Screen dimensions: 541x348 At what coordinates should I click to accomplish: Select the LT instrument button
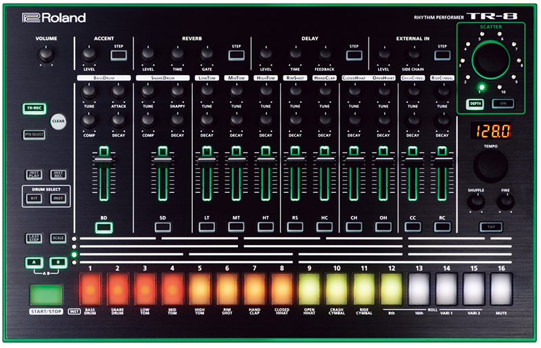[x=207, y=227]
